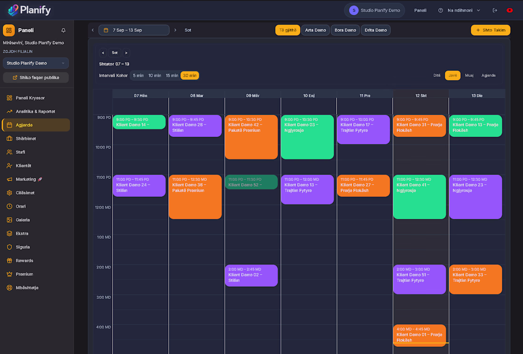Open the Na ndihmoni help dropdown

[x=459, y=10]
